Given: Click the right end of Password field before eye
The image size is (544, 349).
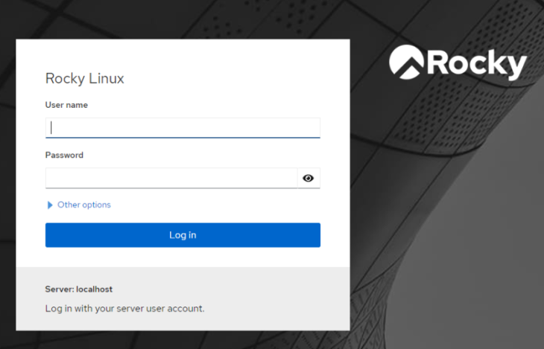Looking at the screenshot, I should point(287,179).
